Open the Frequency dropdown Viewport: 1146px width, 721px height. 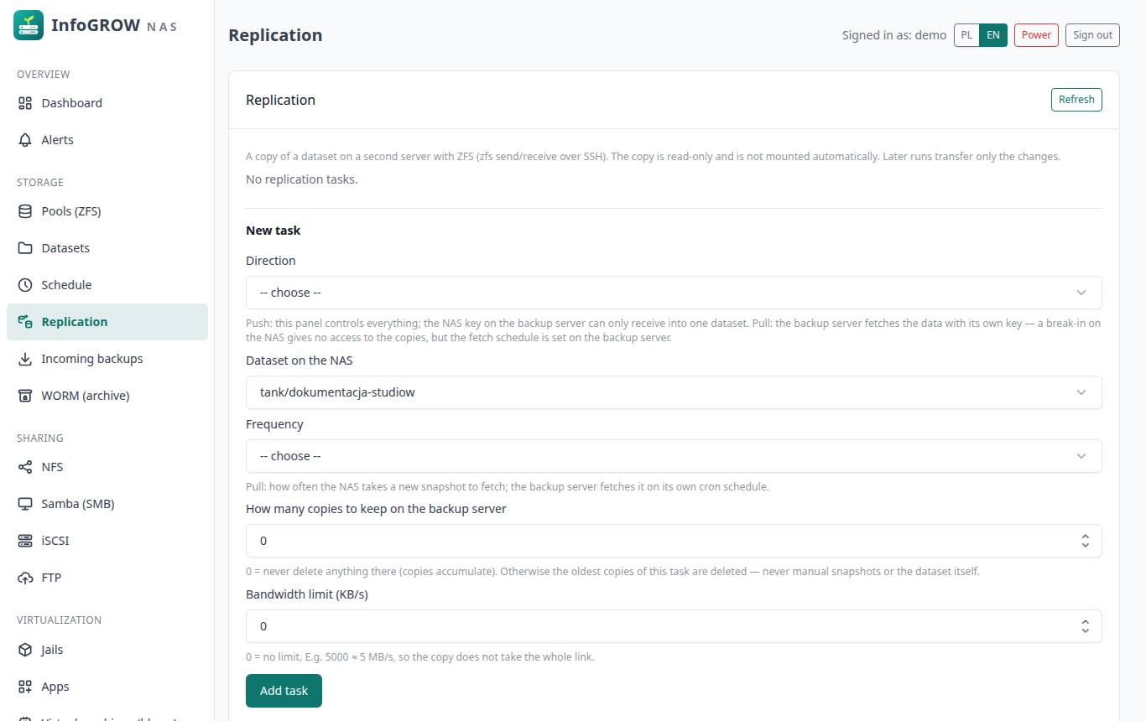tap(674, 456)
